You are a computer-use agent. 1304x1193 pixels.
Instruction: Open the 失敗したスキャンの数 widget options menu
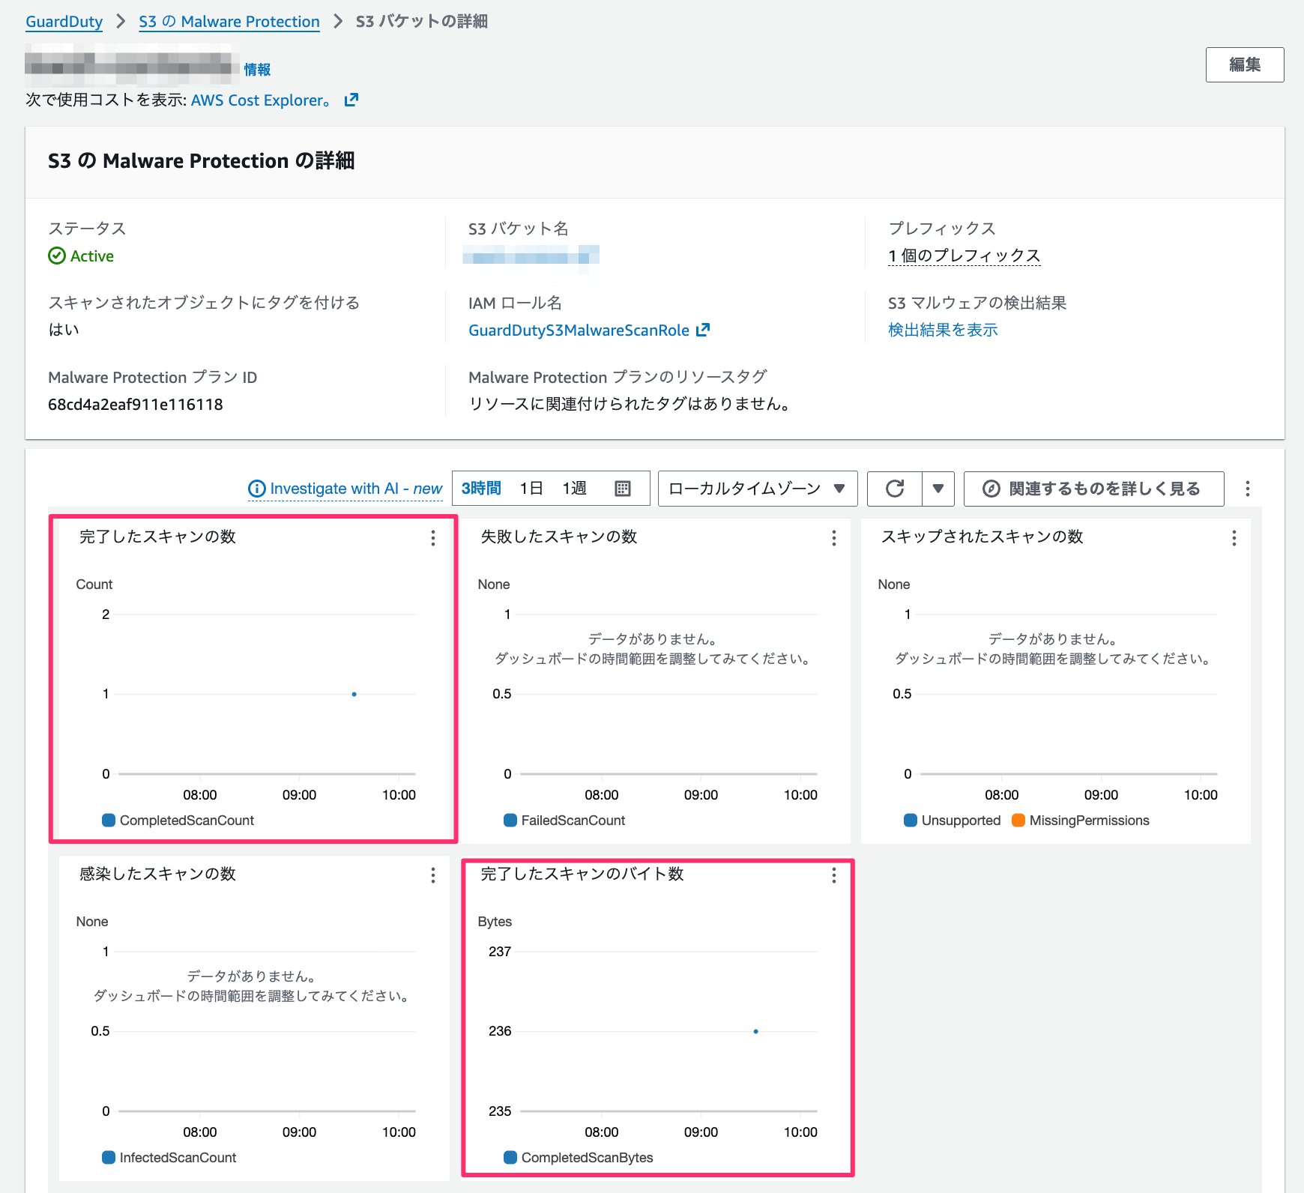[833, 538]
